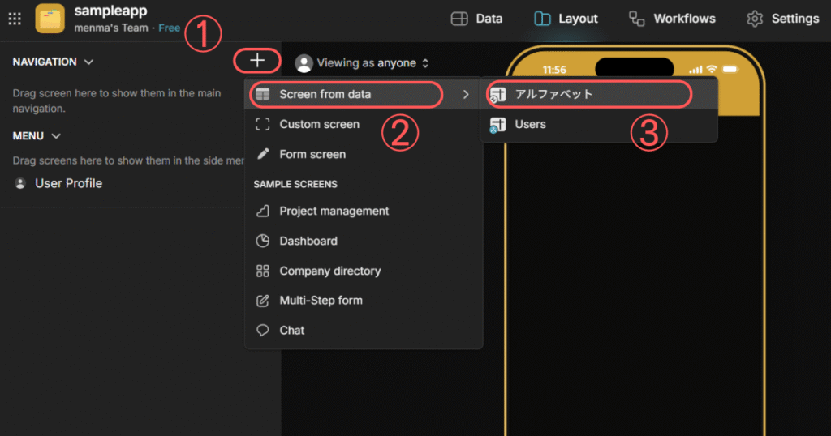Click the Chat bubble icon
The height and width of the screenshot is (436, 831).
click(x=263, y=330)
